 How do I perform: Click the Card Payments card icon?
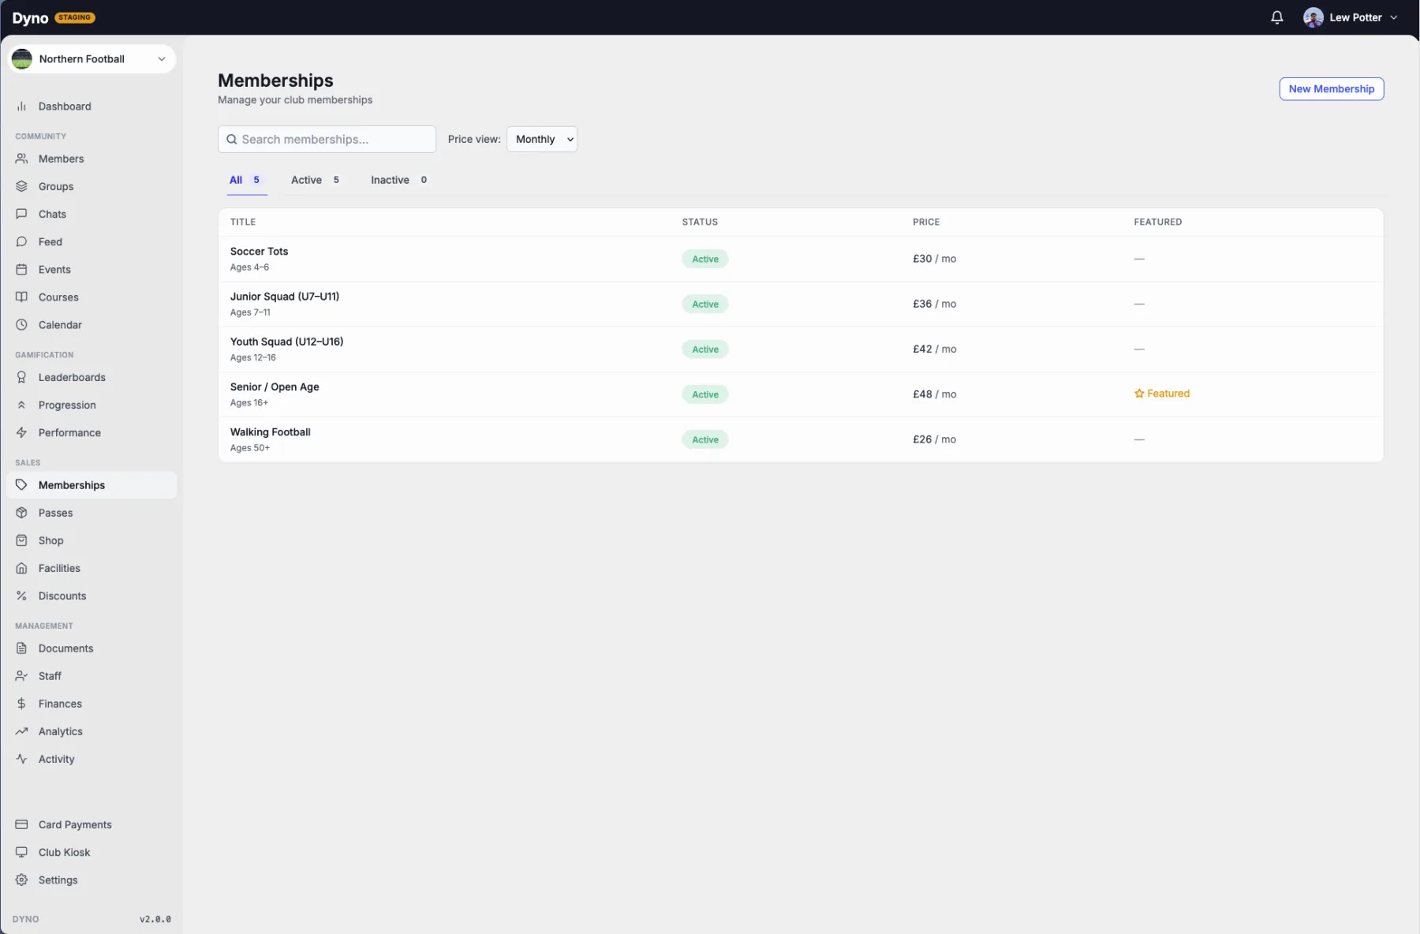tap(21, 824)
